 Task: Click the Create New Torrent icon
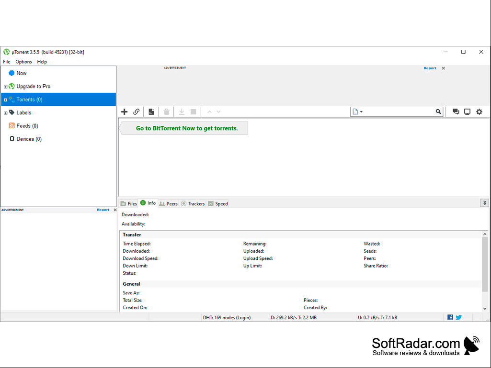(151, 112)
